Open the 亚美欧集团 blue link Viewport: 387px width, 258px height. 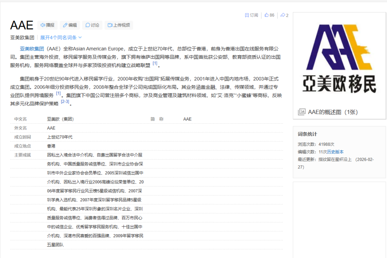(32, 49)
